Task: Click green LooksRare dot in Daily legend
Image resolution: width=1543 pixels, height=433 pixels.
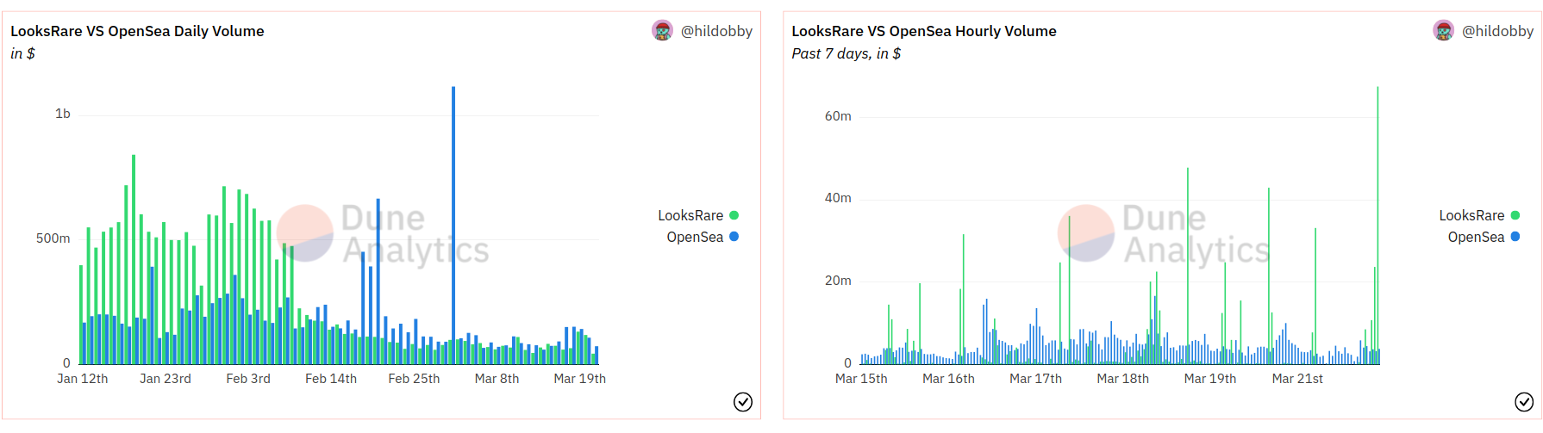Action: point(734,215)
